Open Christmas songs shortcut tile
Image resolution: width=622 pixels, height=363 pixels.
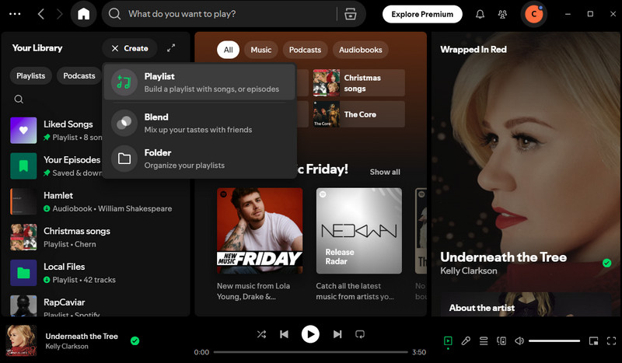tap(358, 83)
